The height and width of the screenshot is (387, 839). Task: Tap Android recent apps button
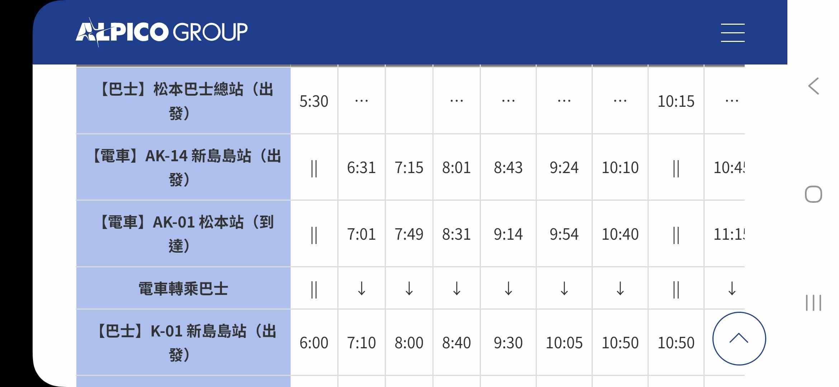point(813,303)
